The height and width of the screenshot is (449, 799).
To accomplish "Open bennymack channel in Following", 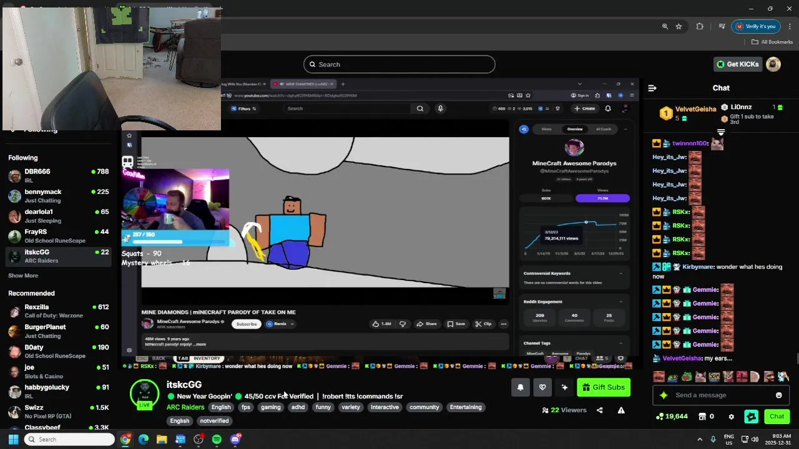I will point(59,196).
